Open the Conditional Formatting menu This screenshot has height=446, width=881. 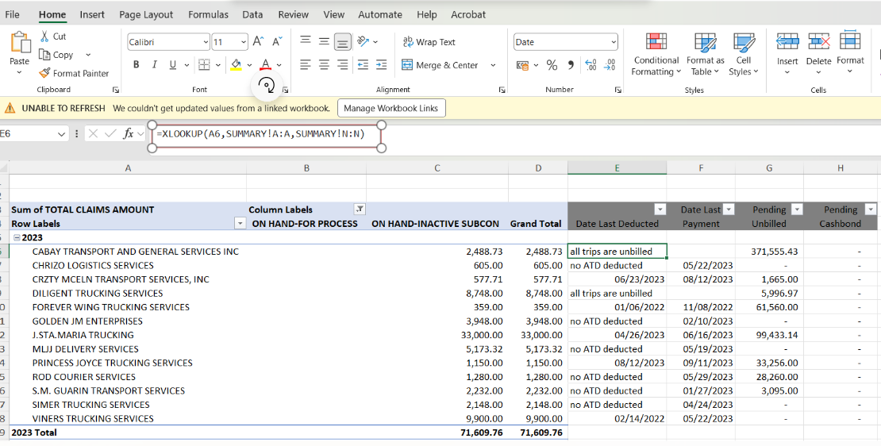tap(656, 55)
